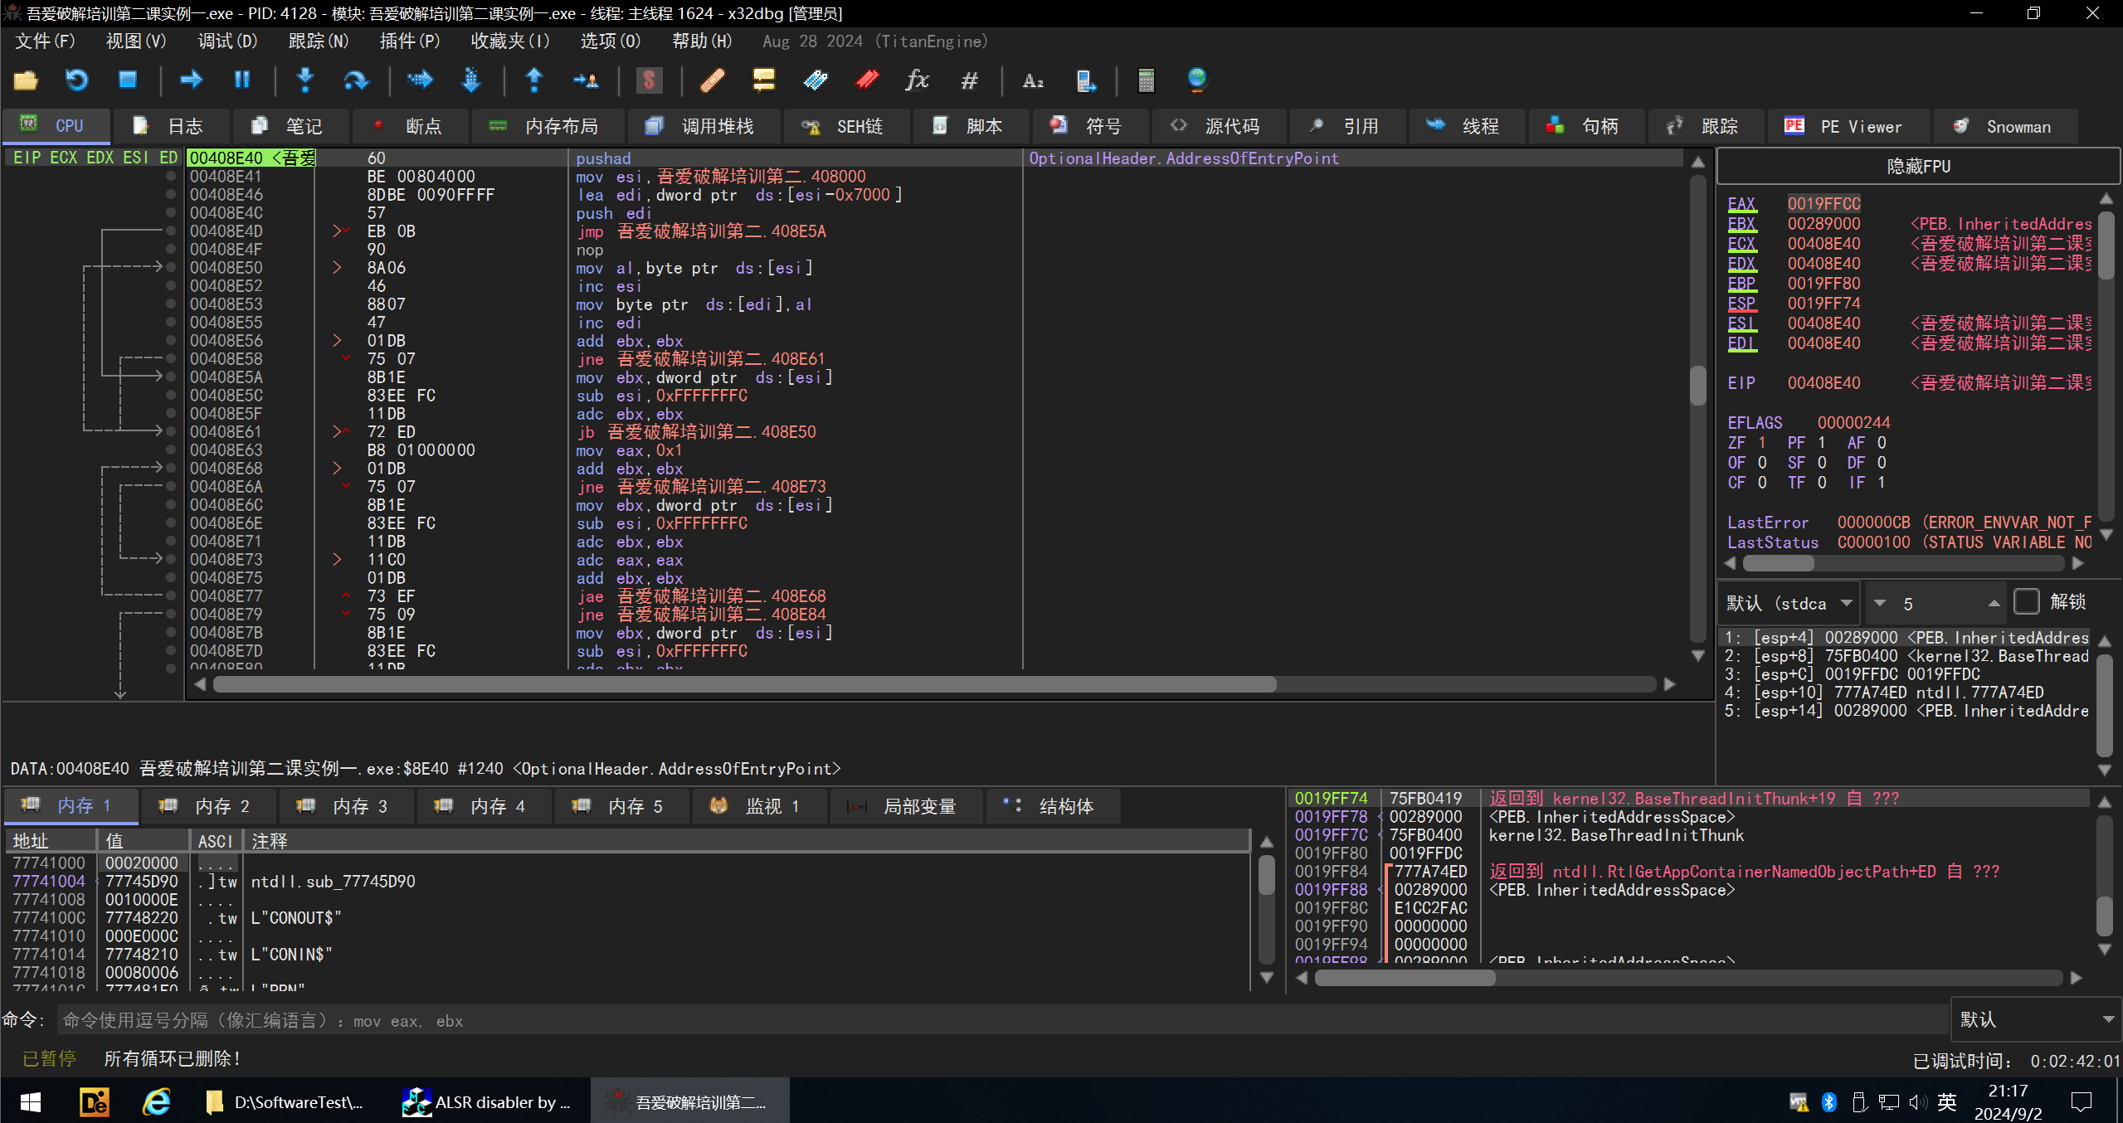Viewport: 2123px width, 1123px height.
Task: Select the EAX register label
Action: (x=1741, y=204)
